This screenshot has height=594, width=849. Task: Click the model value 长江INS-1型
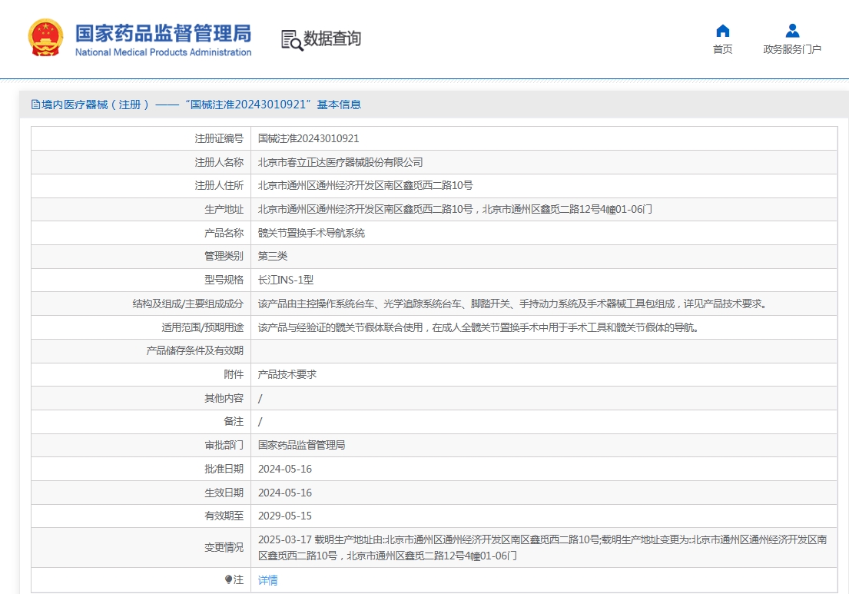[285, 280]
